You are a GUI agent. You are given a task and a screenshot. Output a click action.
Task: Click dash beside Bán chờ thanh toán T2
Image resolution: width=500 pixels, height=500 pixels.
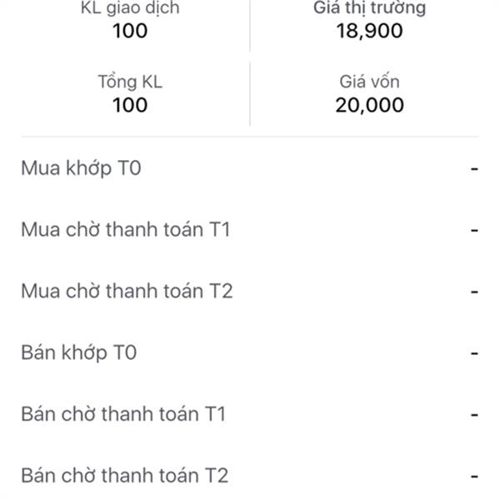point(474,477)
